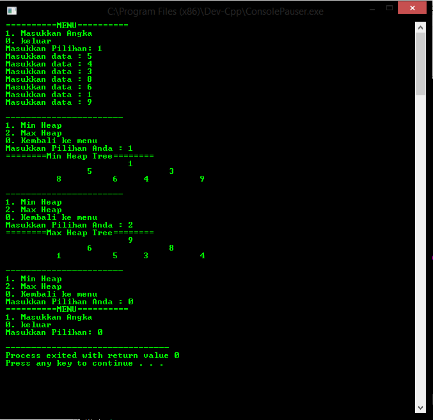Image resolution: width=433 pixels, height=420 pixels.
Task: Click the scrollbar up arrow
Action: coord(421,27)
